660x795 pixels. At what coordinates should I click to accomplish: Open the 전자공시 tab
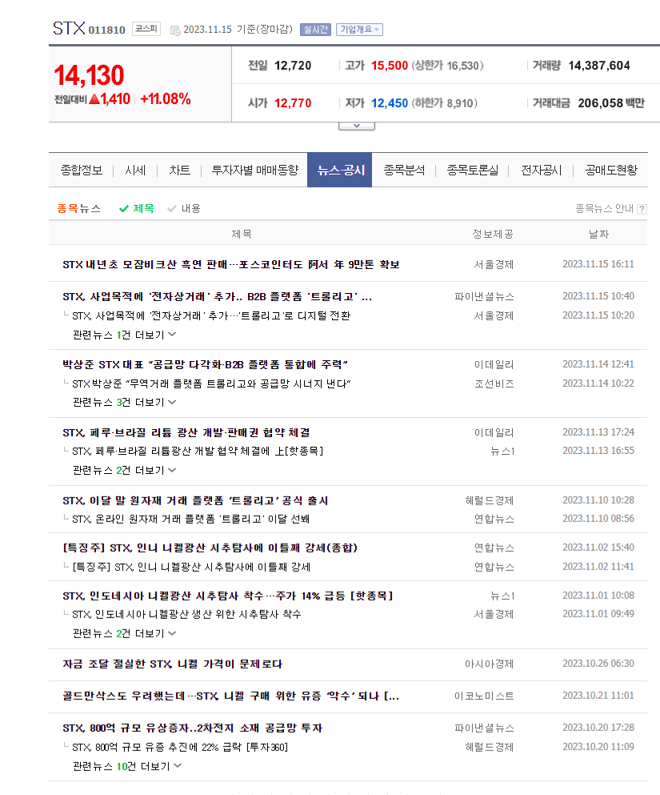[x=541, y=170]
